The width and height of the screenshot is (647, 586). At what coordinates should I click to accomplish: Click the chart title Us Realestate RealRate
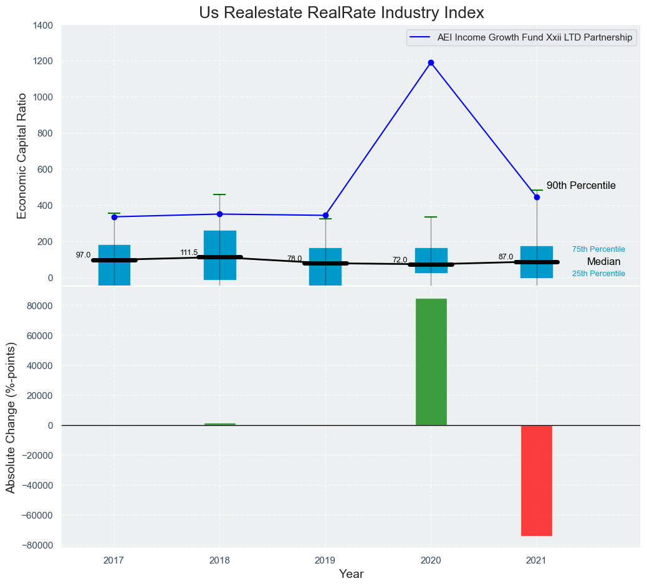click(x=342, y=12)
